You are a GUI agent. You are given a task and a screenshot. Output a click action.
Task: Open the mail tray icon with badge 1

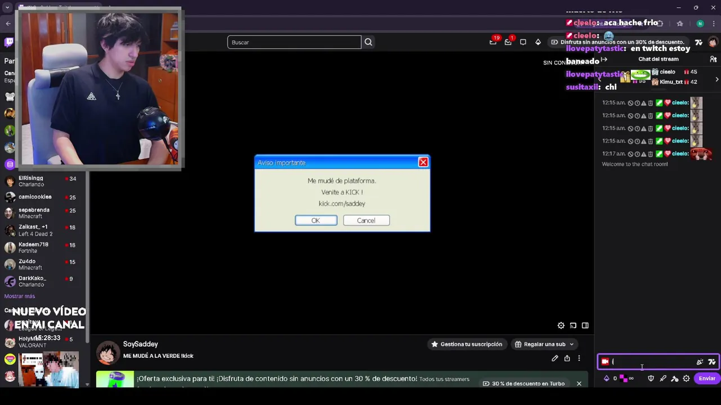(x=508, y=42)
